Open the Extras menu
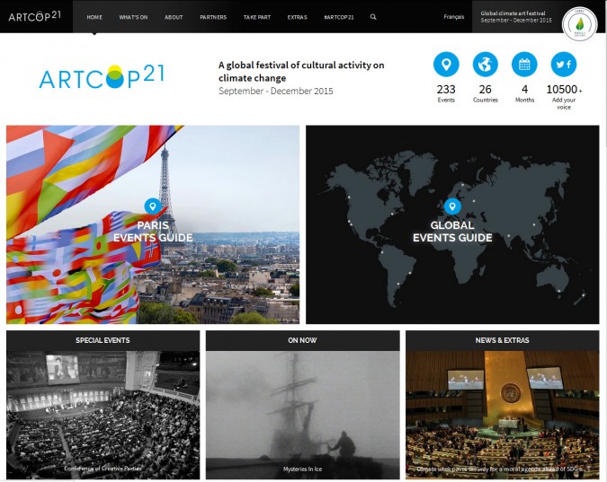 298,17
